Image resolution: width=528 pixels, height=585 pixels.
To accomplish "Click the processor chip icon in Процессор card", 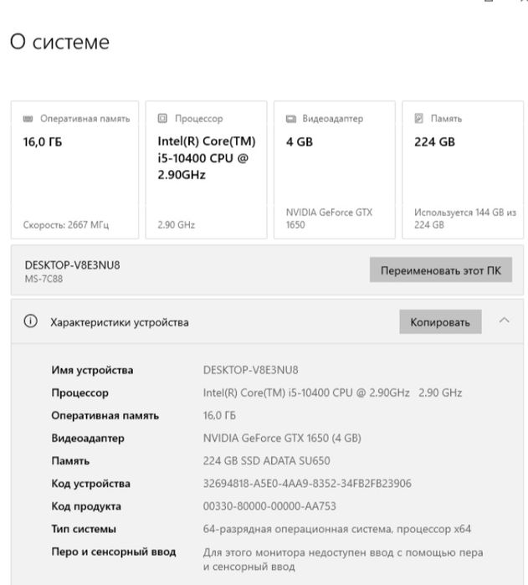I will [162, 119].
